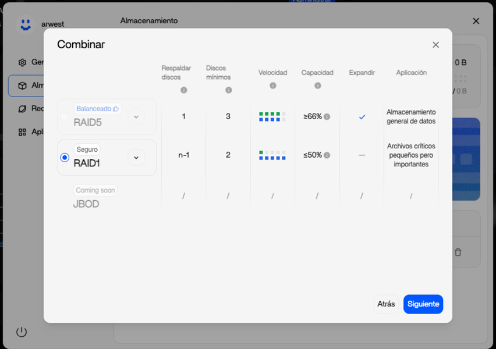The width and height of the screenshot is (496, 349).
Task: Click info icon under Capacidad header
Action: click(x=317, y=86)
